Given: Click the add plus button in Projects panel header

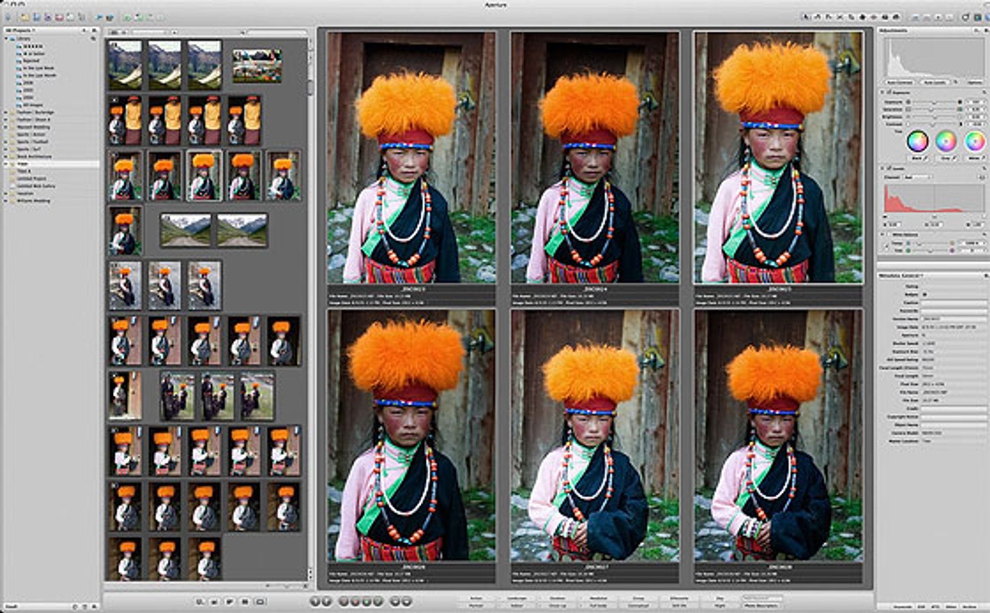Looking at the screenshot, I should coord(84,31).
